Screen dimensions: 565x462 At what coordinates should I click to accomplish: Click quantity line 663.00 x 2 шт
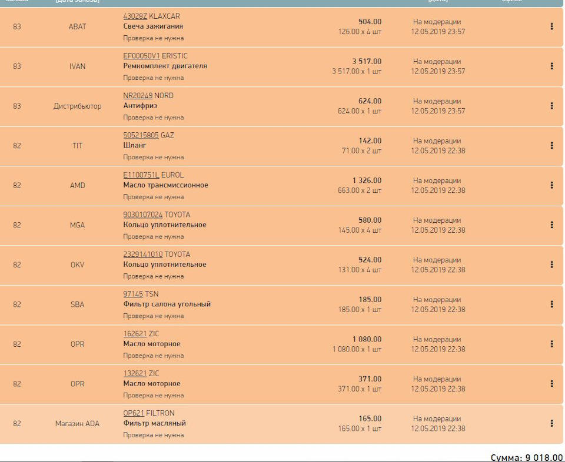pos(360,190)
